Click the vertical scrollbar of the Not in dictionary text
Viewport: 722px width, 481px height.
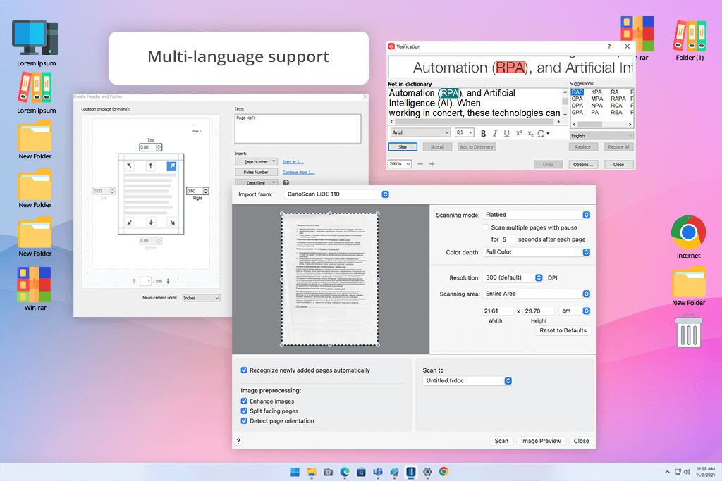pos(565,104)
